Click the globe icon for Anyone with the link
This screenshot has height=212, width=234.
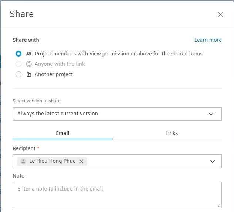pyautogui.click(x=29, y=64)
